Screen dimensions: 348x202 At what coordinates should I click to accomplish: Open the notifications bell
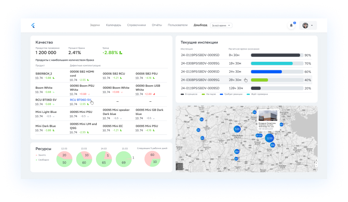(291, 25)
